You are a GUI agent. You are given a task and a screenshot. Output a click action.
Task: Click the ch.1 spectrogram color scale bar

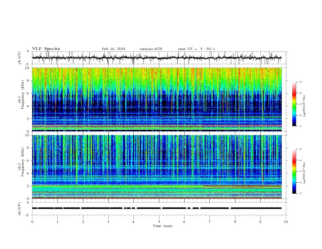coord(294,104)
